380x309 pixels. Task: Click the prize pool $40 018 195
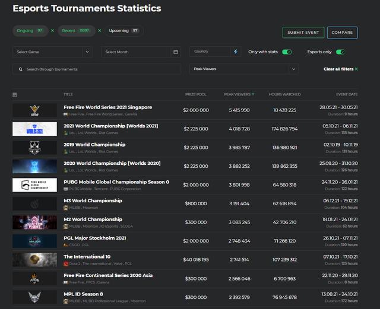point(196,260)
